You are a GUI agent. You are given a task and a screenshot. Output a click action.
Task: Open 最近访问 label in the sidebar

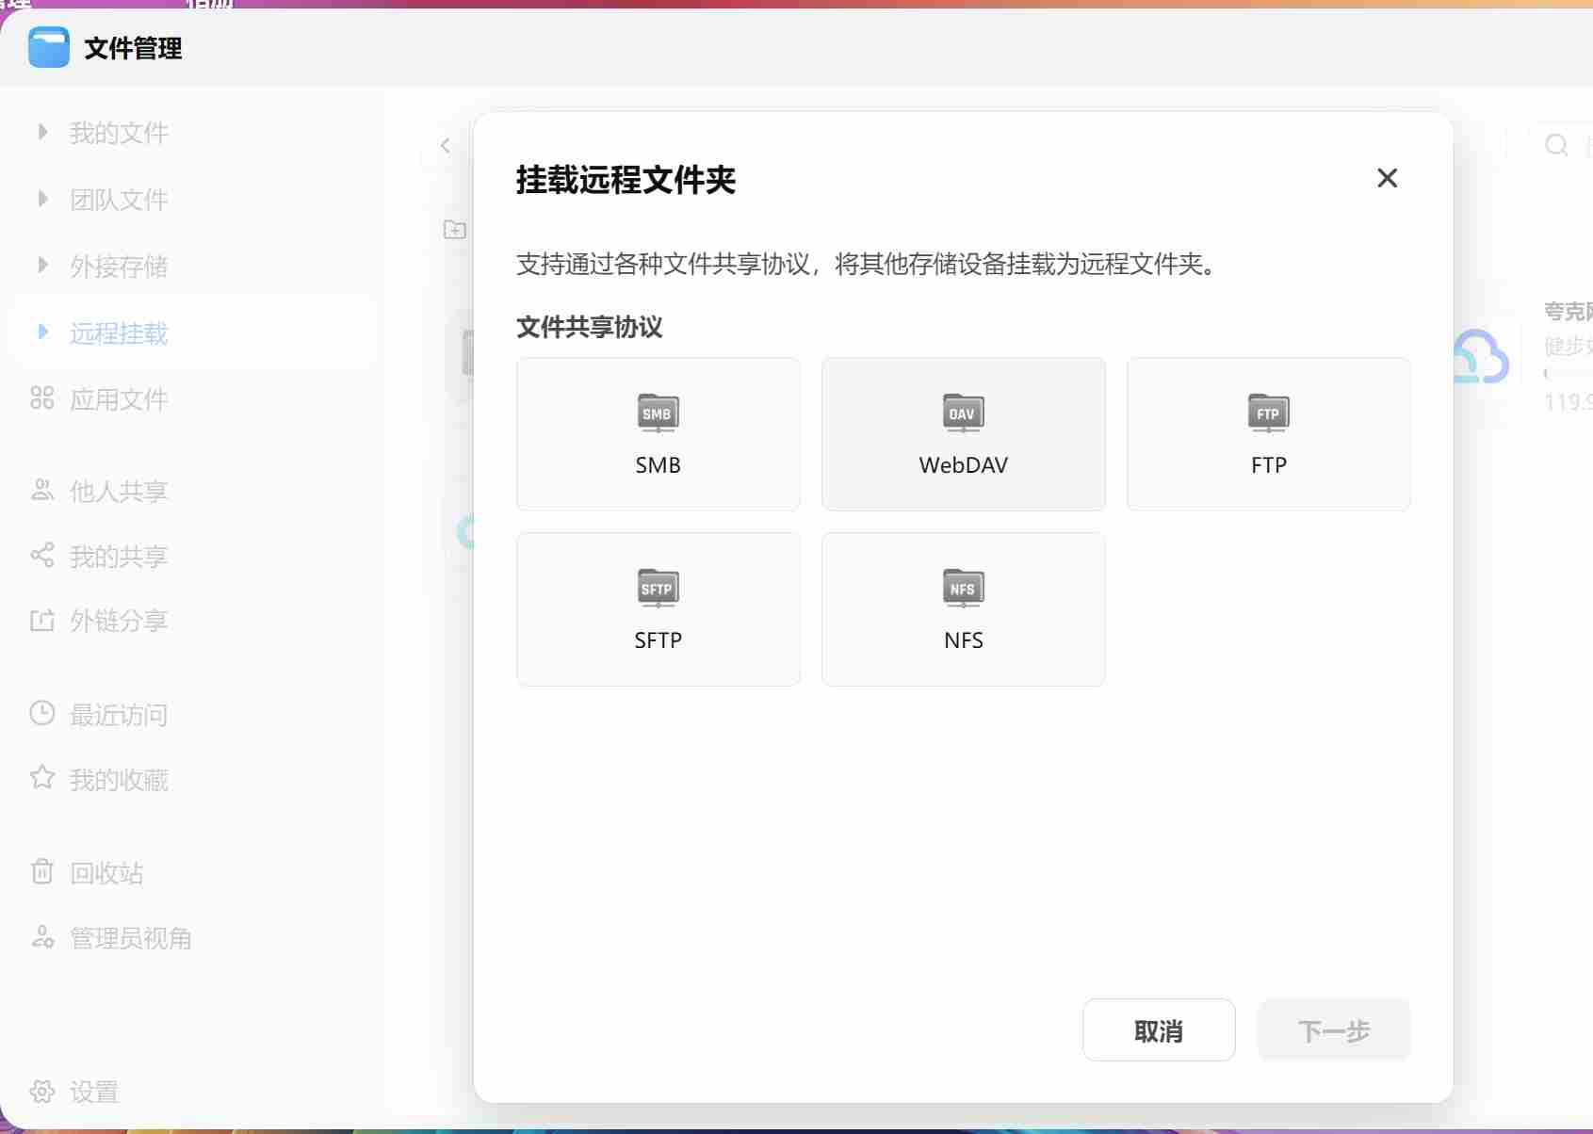point(119,715)
